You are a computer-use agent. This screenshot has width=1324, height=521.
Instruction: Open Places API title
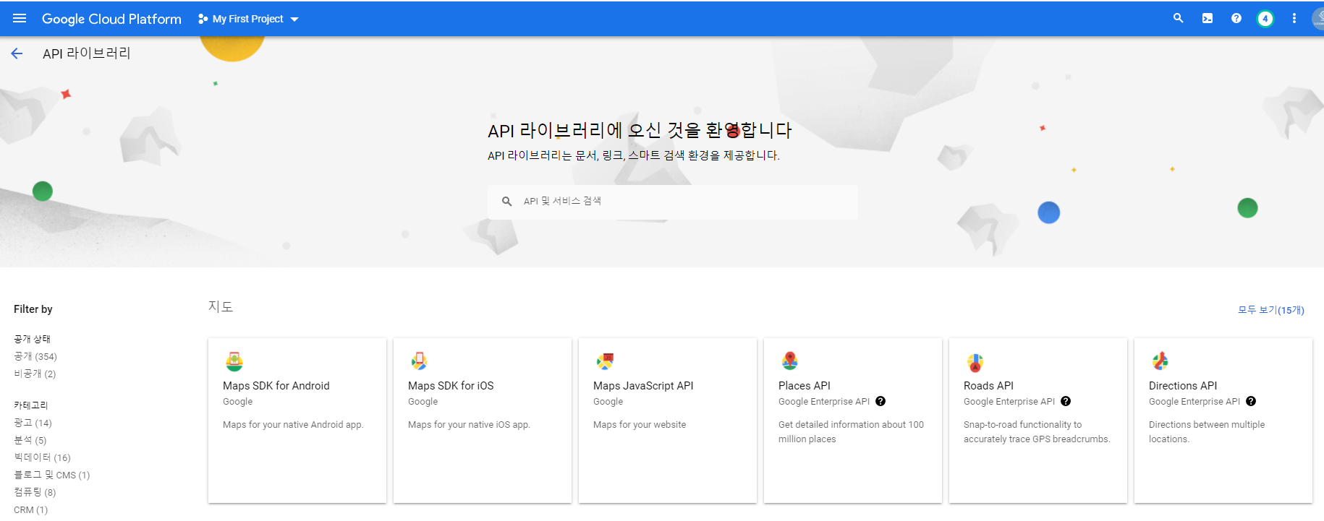805,386
